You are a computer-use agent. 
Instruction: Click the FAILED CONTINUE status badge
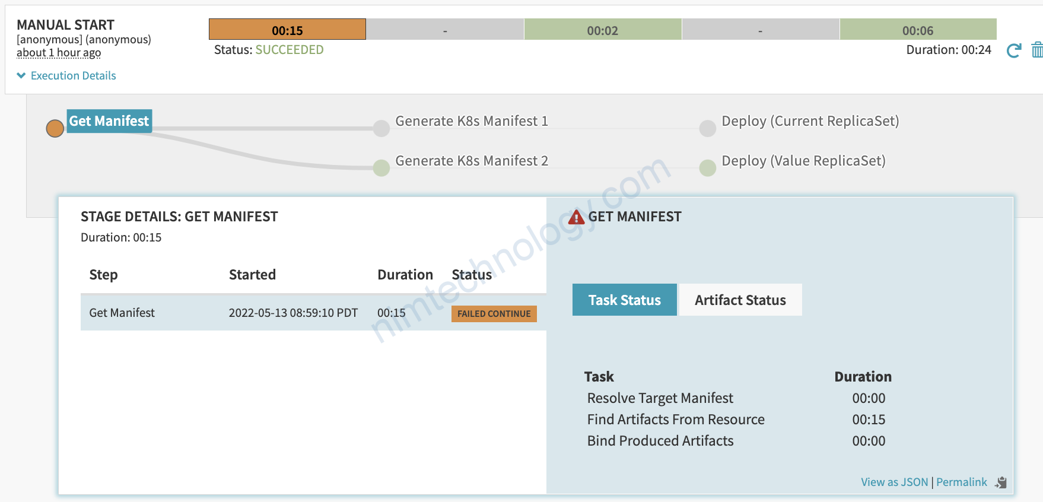494,314
